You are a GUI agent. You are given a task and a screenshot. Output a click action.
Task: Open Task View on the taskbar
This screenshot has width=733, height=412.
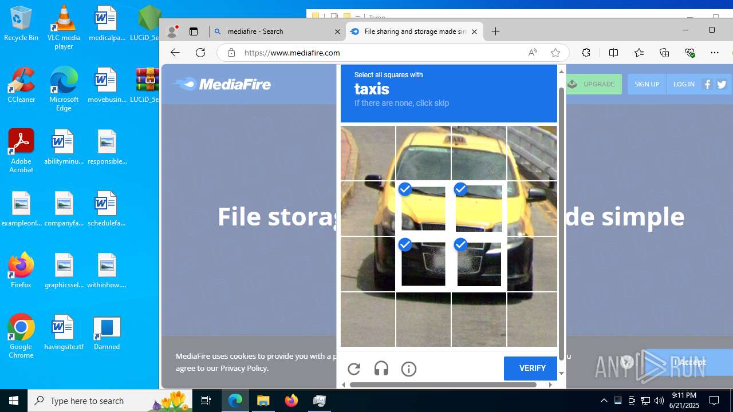click(x=206, y=401)
